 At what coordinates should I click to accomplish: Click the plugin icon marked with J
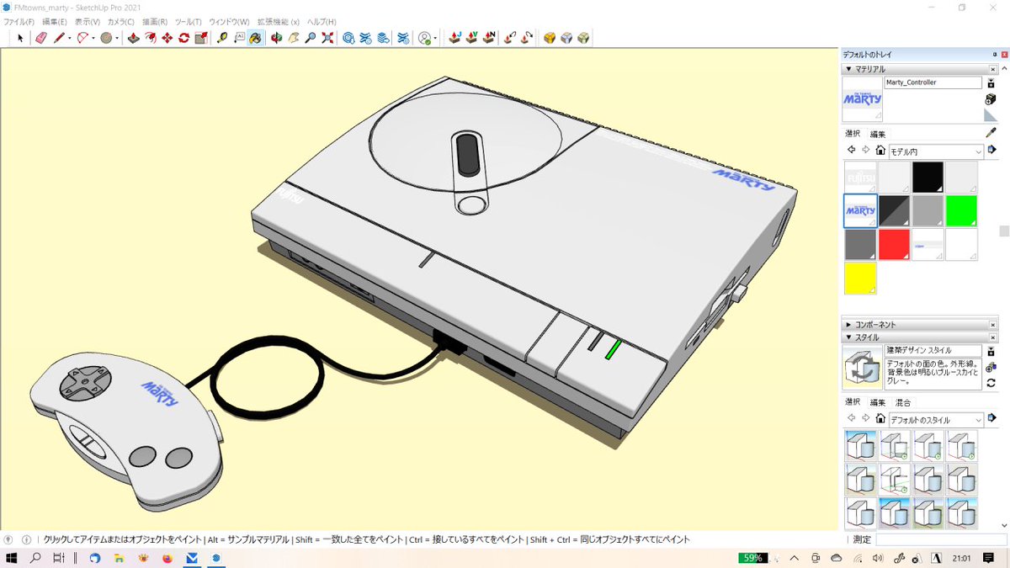(455, 38)
